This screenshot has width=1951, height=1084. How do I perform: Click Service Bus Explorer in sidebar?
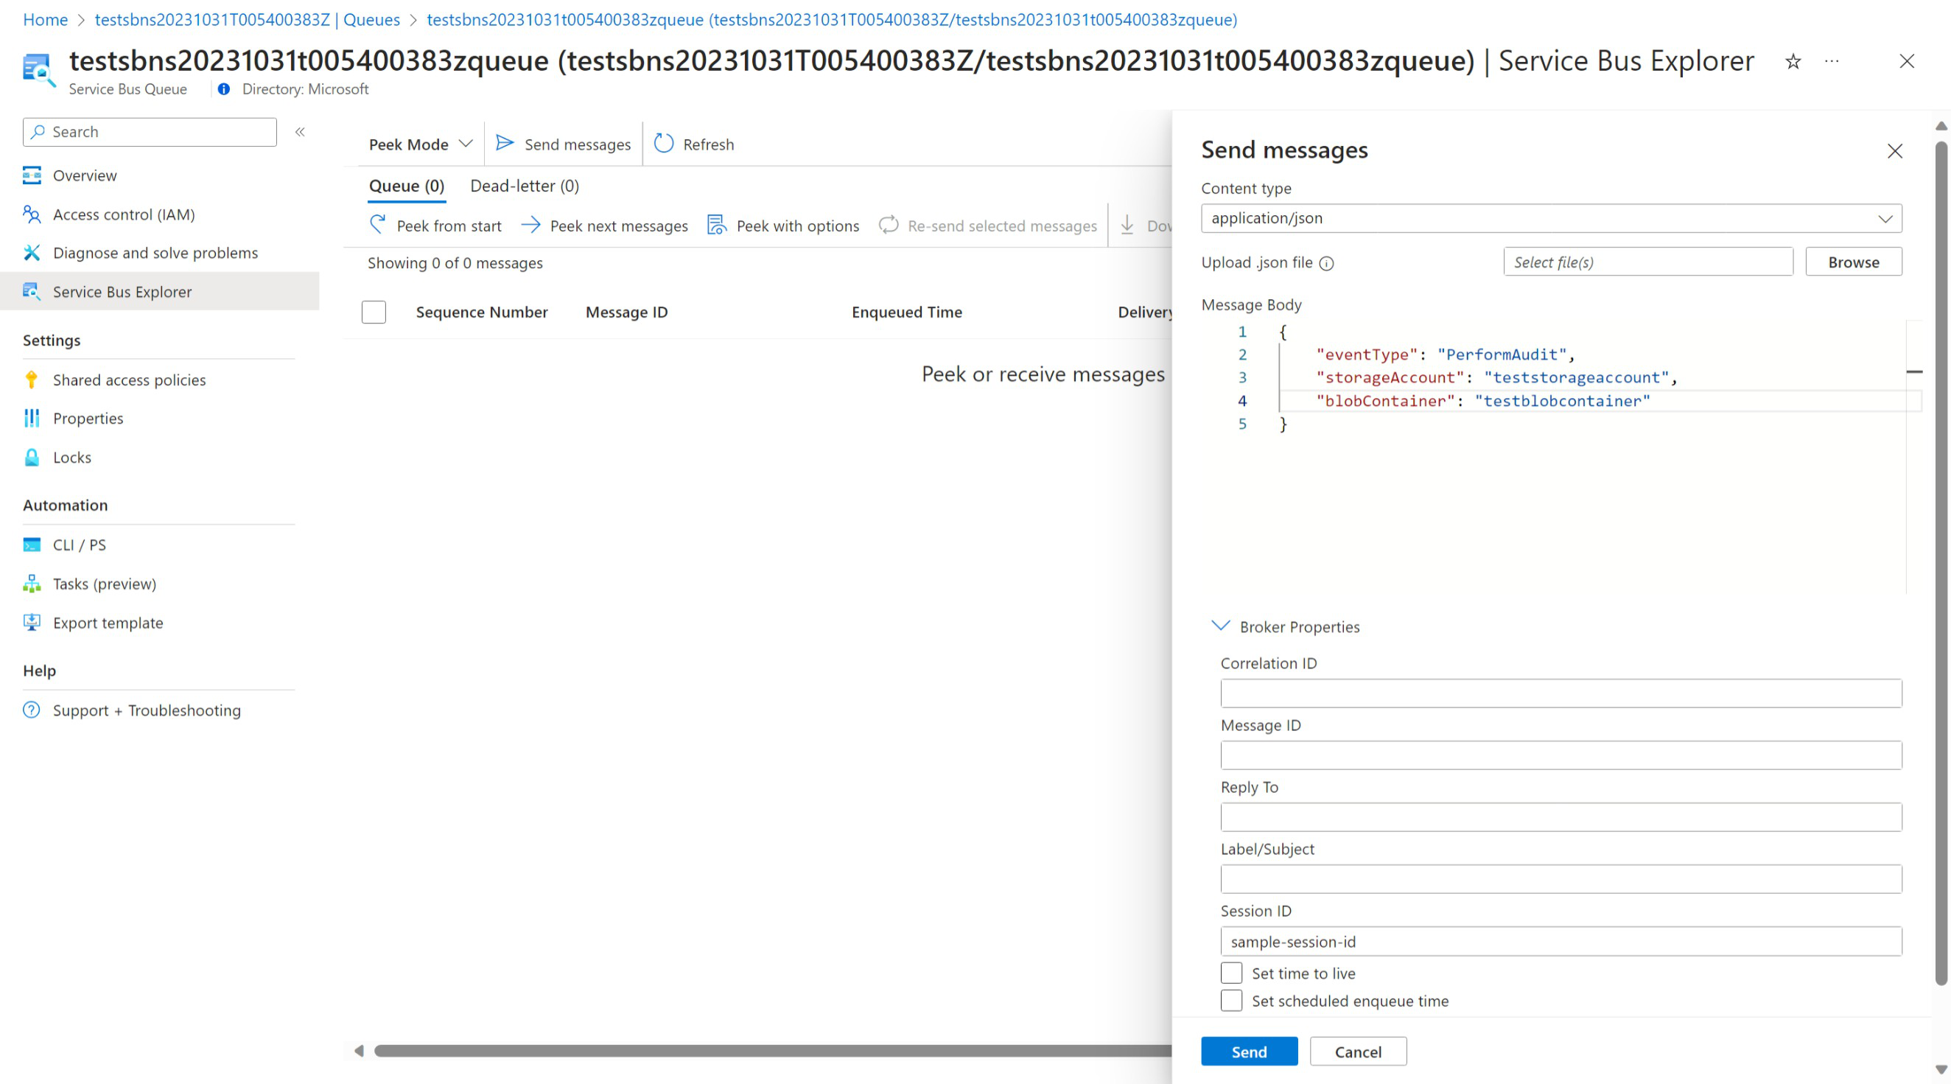point(122,290)
